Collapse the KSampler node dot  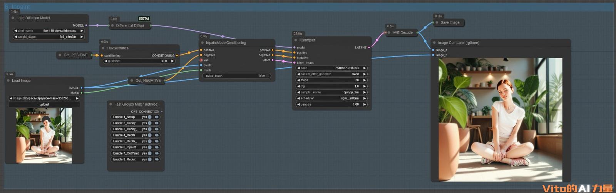click(296, 40)
